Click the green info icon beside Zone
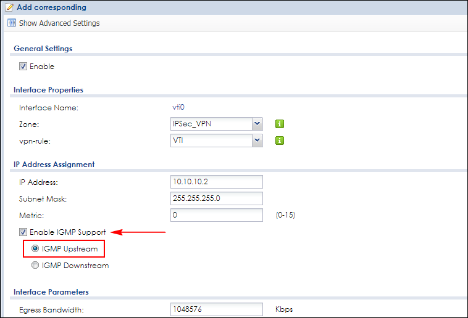Image resolution: width=468 pixels, height=318 pixels. coord(280,124)
